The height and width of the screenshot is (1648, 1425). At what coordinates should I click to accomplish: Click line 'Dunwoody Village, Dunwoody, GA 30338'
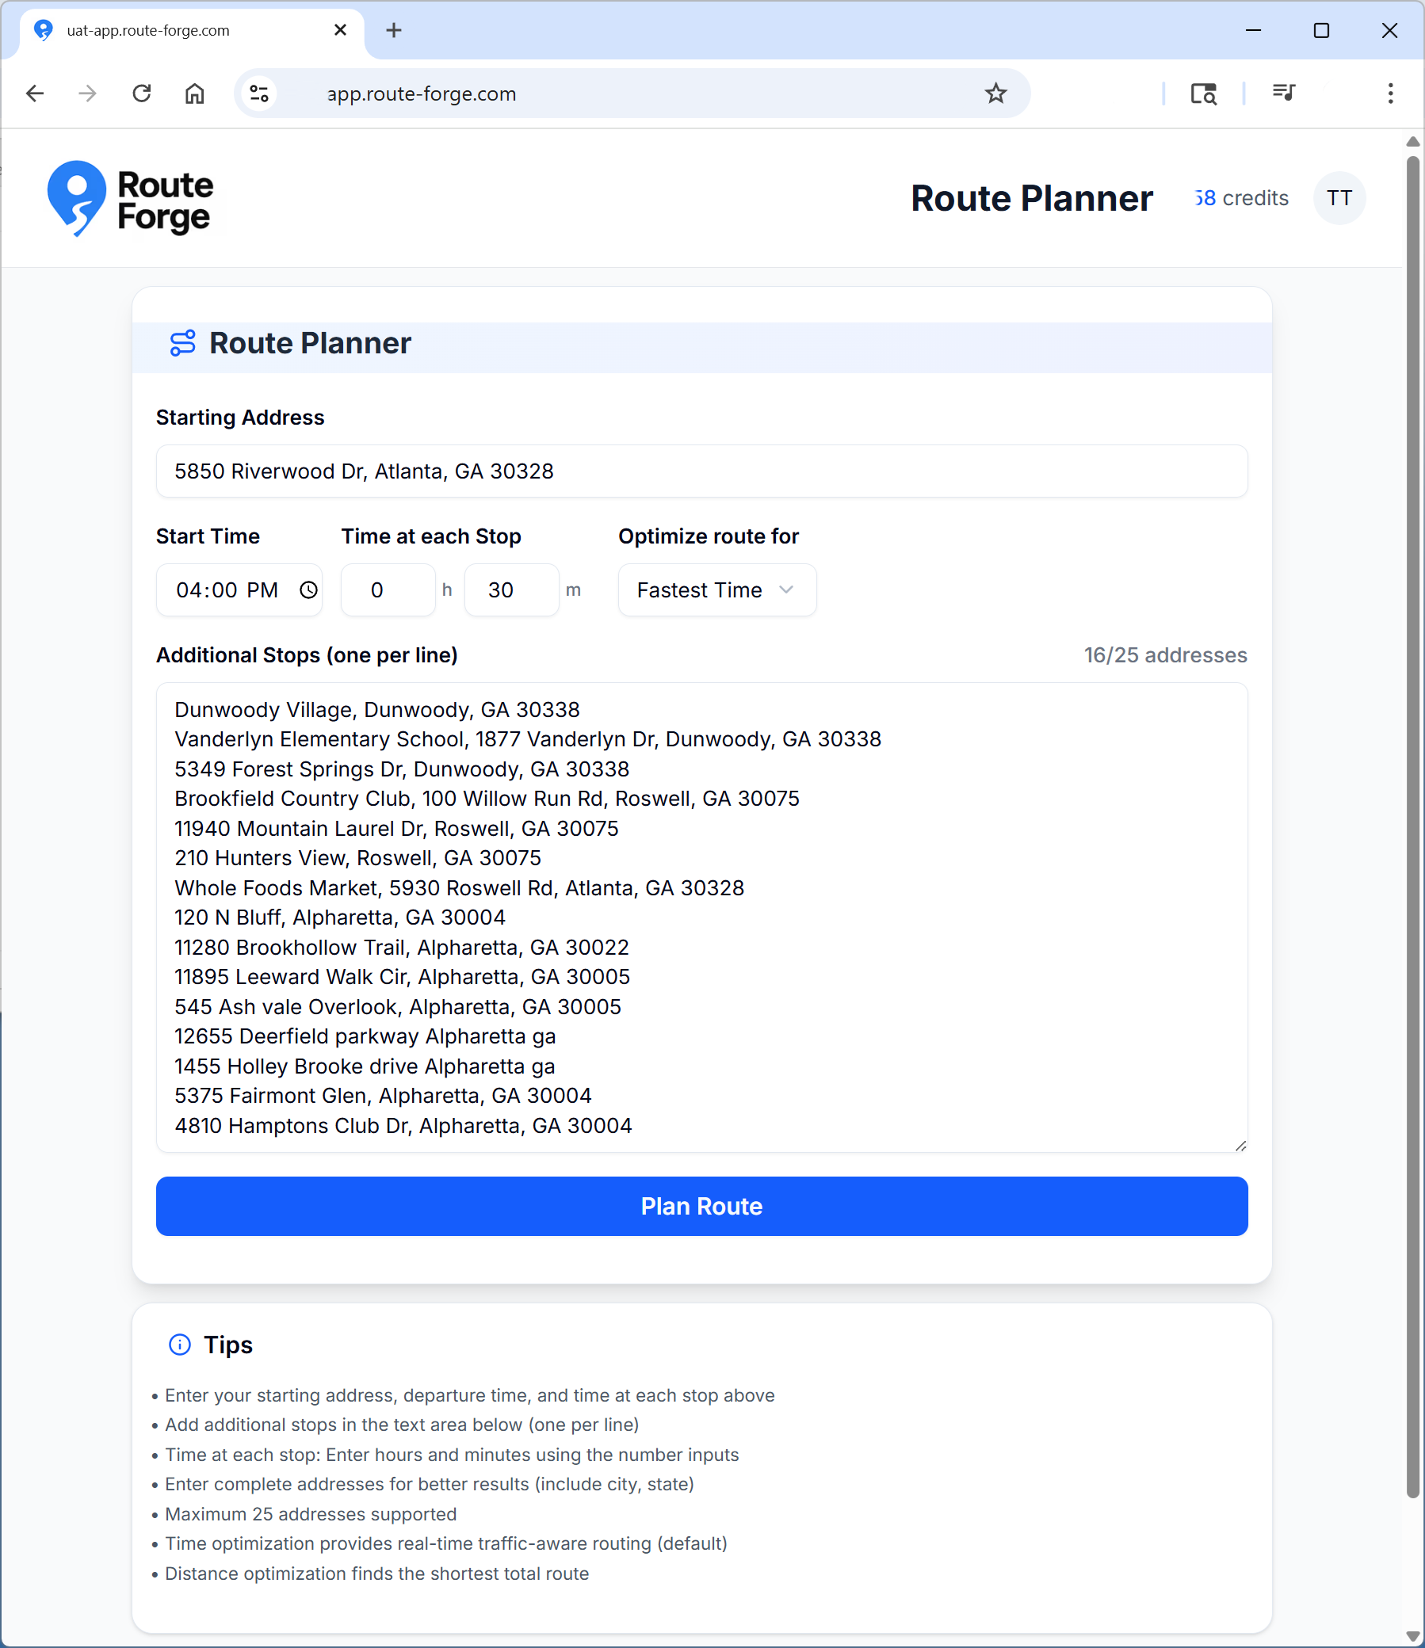pyautogui.click(x=377, y=709)
